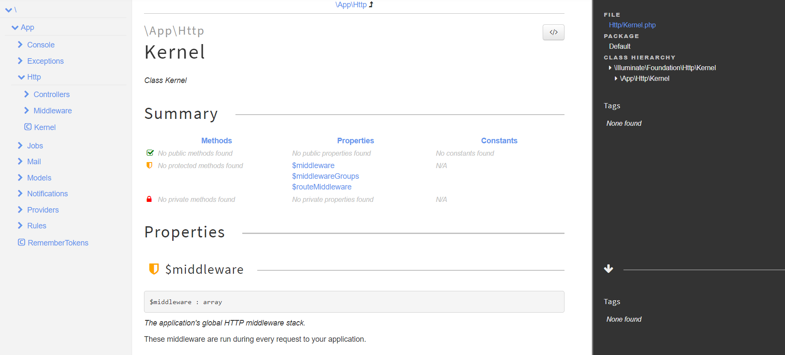
Task: Click the red lock private methods icon
Action: point(149,199)
